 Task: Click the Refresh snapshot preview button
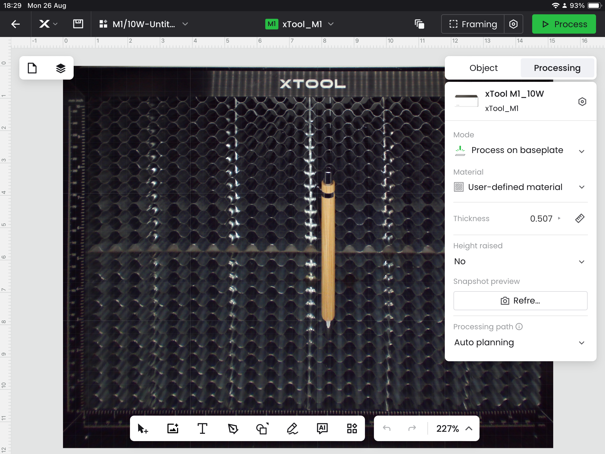[x=520, y=301]
